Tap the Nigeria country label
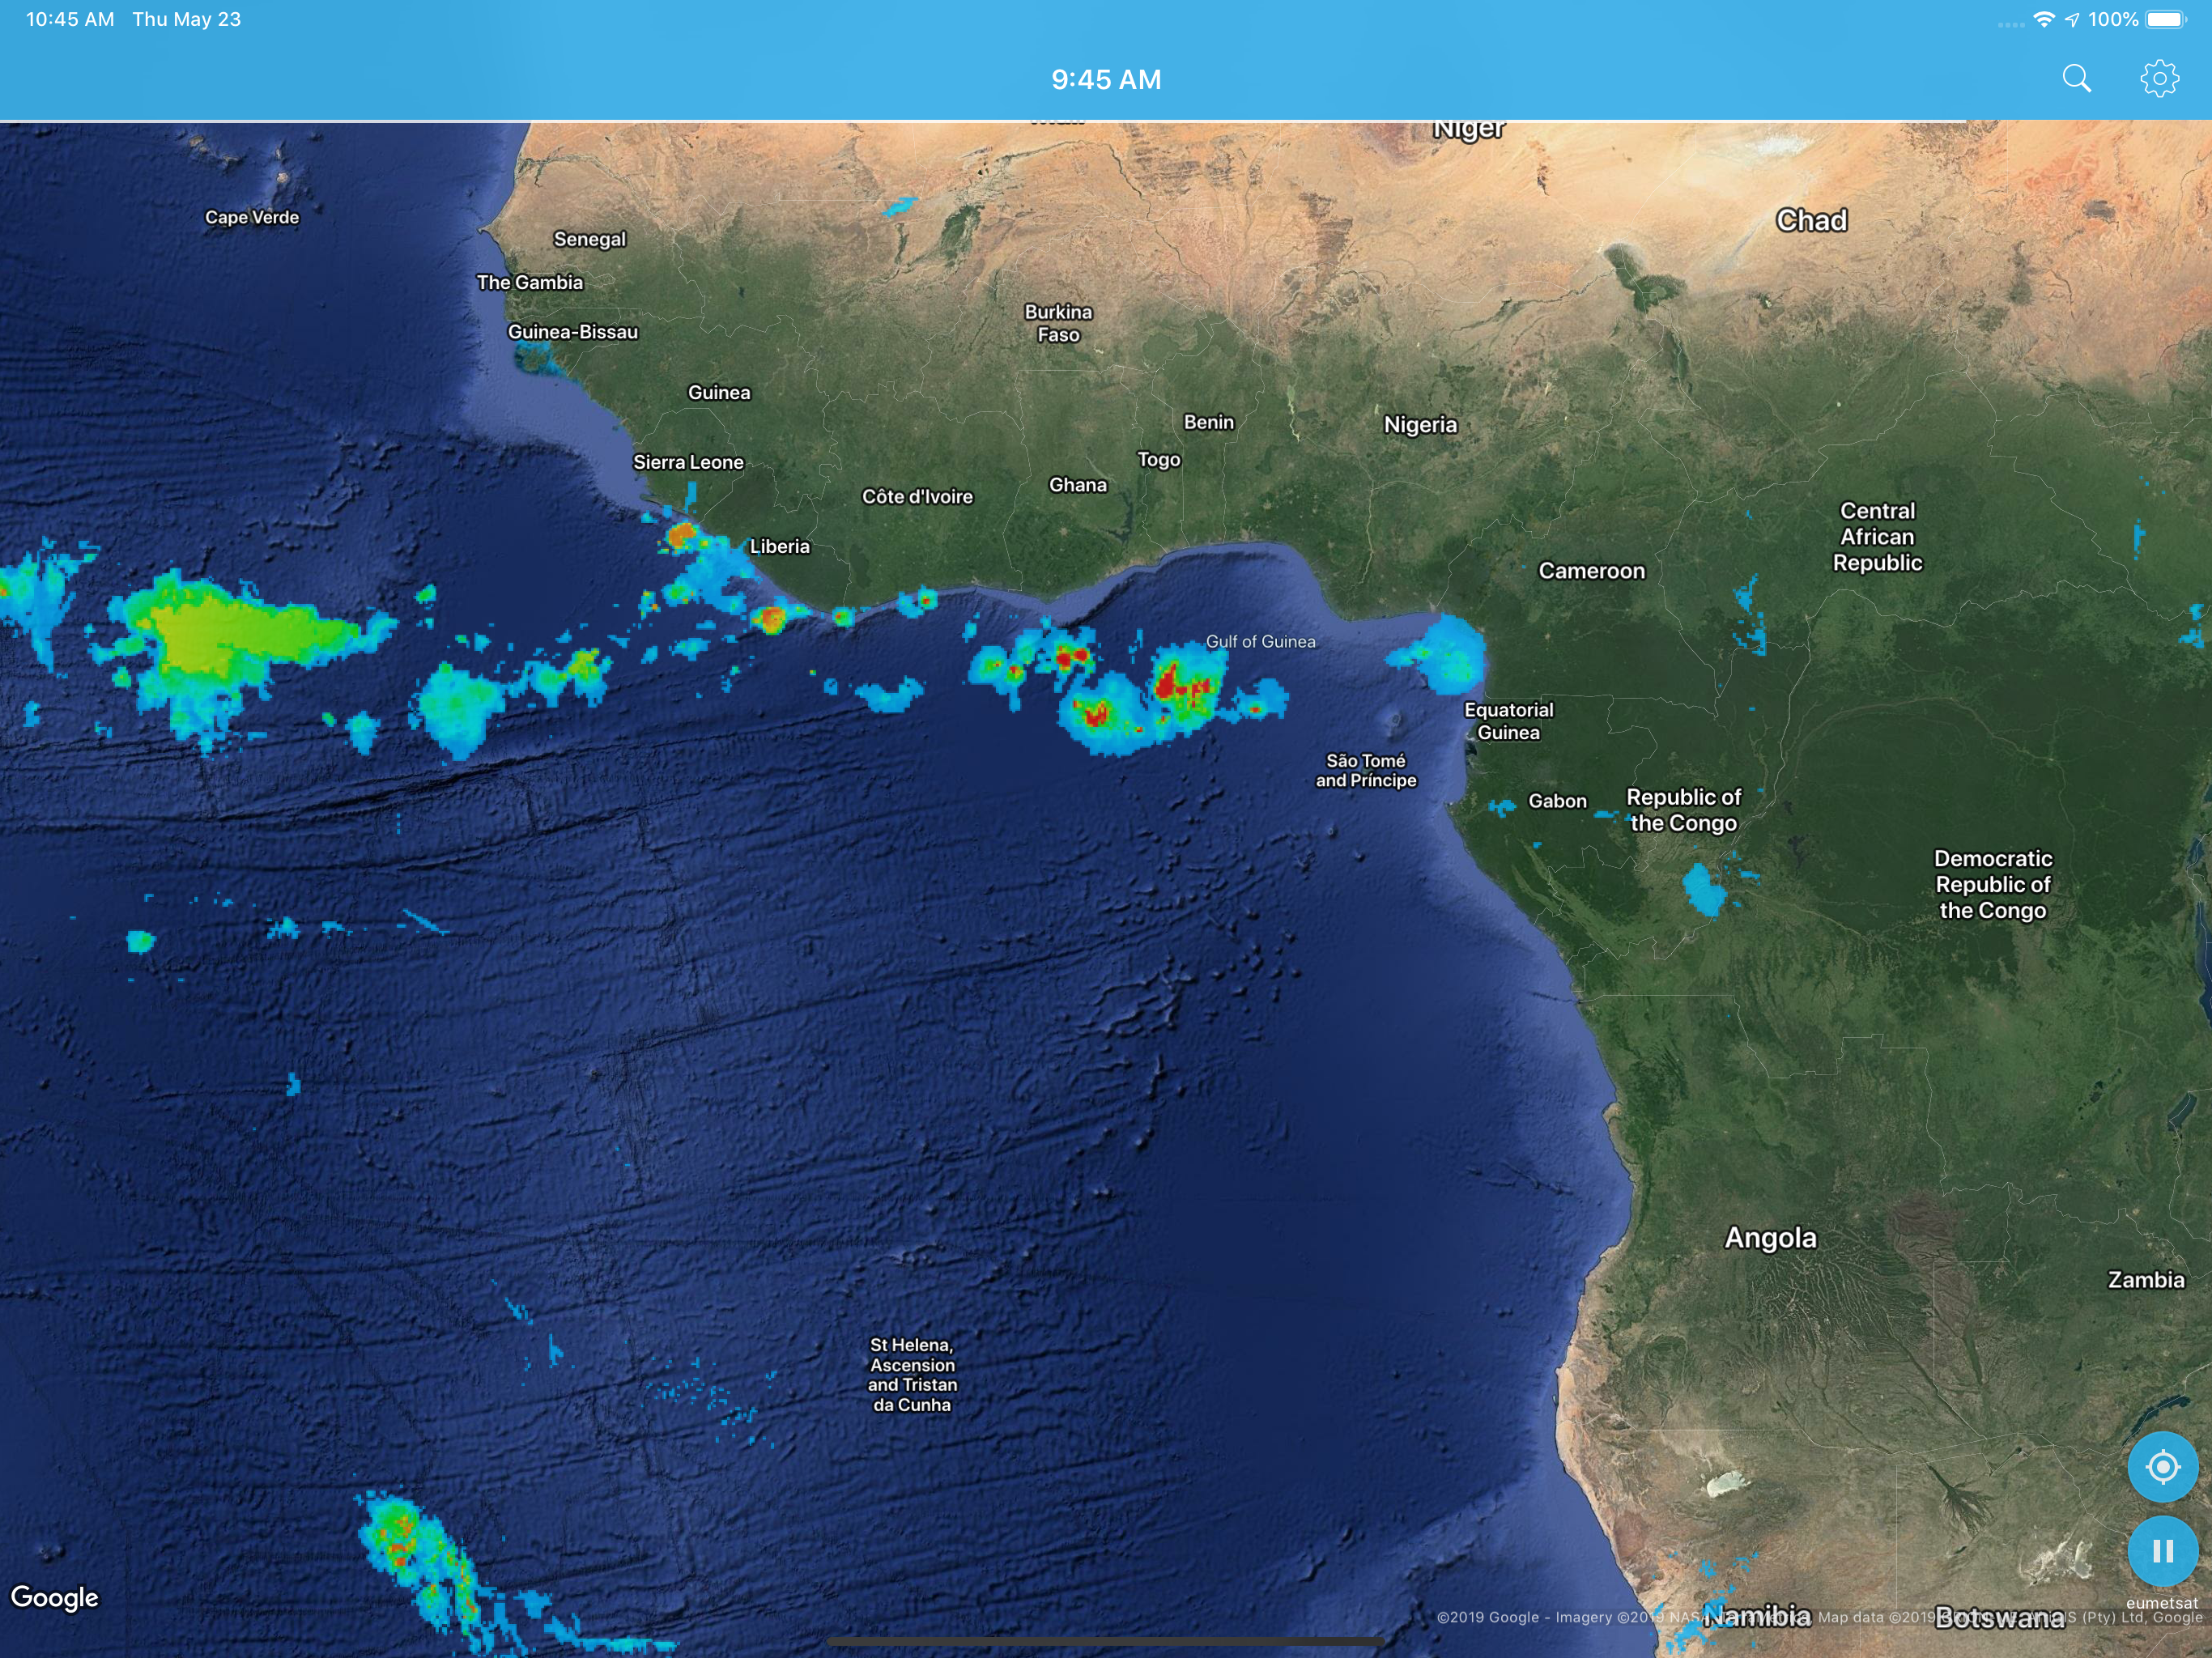The height and width of the screenshot is (1658, 2212). [x=1420, y=425]
